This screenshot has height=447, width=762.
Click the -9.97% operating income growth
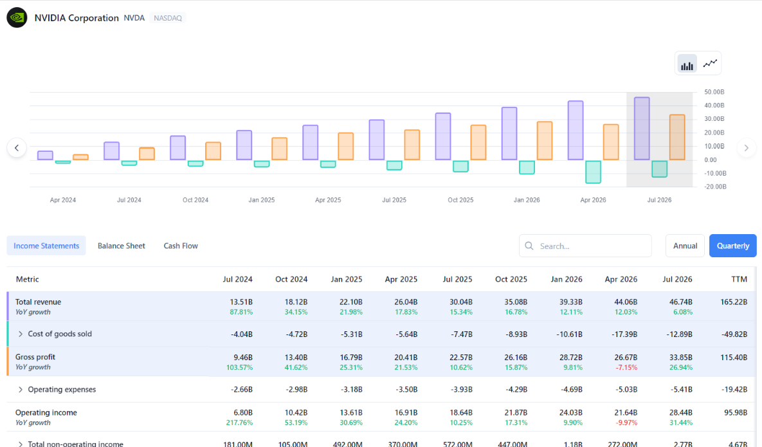[x=626, y=423]
